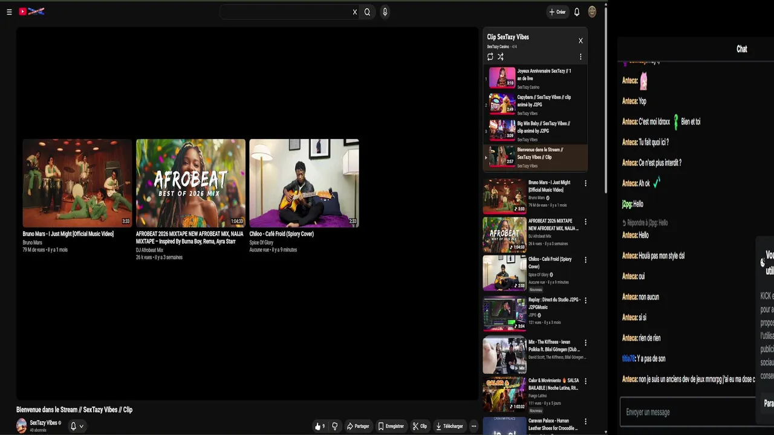Select Bienvenue dans le Stream playlist item

(535, 157)
